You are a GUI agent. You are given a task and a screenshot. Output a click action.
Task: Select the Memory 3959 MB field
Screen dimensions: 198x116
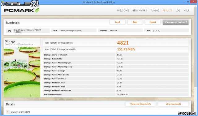tap(125, 30)
